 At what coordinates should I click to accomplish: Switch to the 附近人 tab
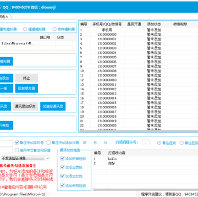pos(5,16)
